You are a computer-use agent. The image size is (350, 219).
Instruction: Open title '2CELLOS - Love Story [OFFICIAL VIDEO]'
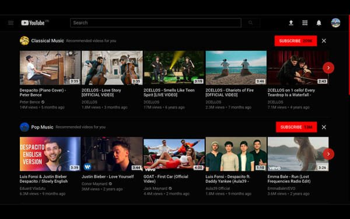click(101, 92)
